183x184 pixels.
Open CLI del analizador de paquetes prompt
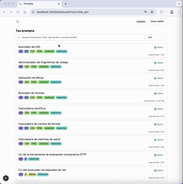pos(42,170)
